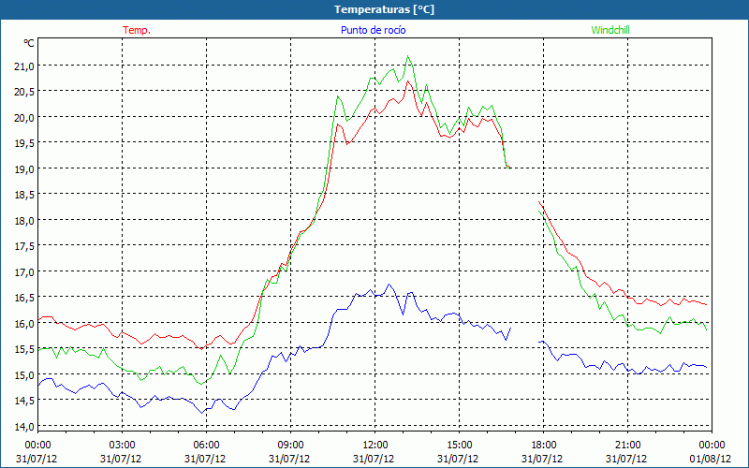Viewport: 749px width, 468px height.
Task: Click the 19,0 y-axis label
Action: (22, 169)
